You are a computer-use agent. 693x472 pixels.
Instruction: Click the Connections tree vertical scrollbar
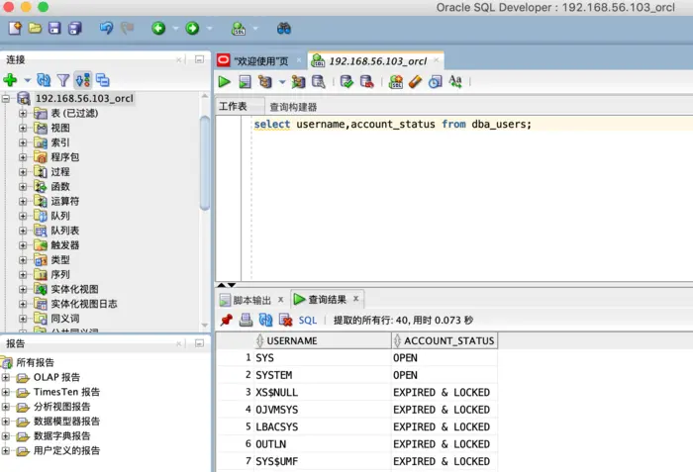205,162
